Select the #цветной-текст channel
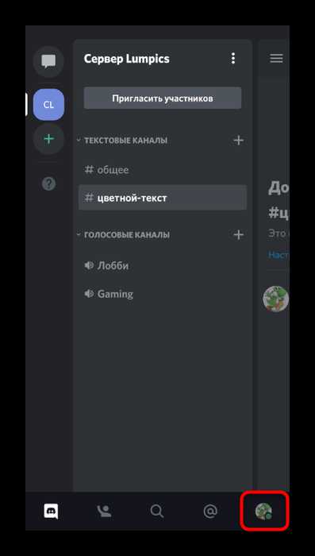The image size is (315, 556). pos(163,198)
